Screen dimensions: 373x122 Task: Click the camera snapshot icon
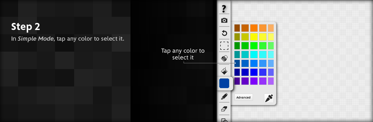click(224, 20)
